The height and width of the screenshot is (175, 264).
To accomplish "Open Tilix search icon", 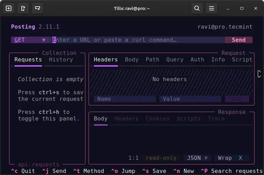I will [197, 8].
